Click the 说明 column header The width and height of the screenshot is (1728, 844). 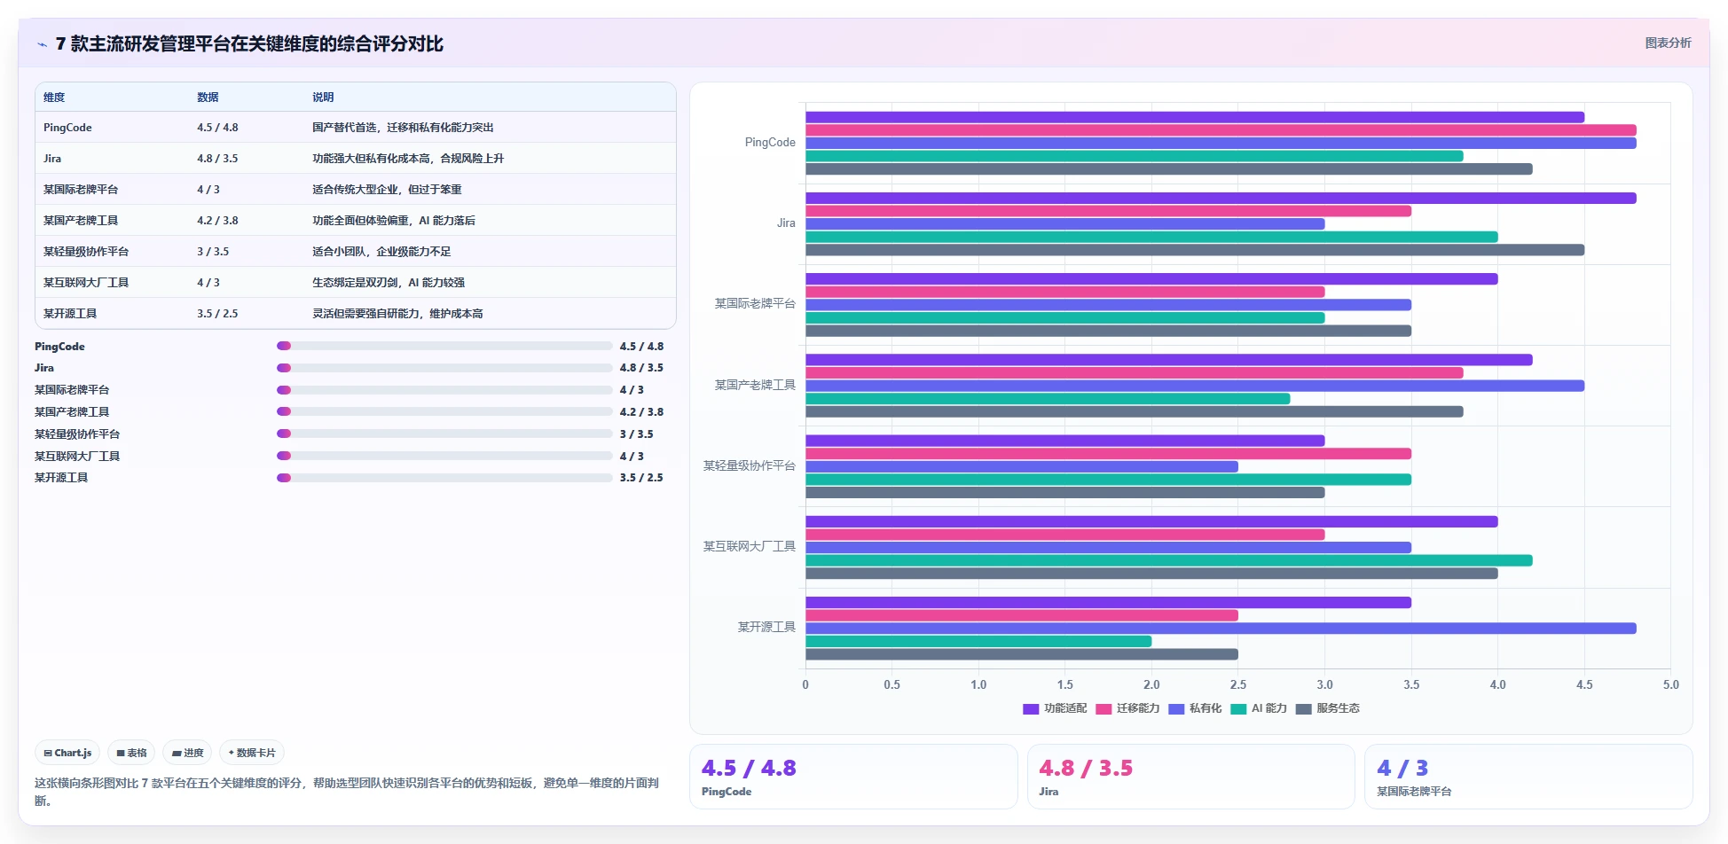click(x=323, y=98)
